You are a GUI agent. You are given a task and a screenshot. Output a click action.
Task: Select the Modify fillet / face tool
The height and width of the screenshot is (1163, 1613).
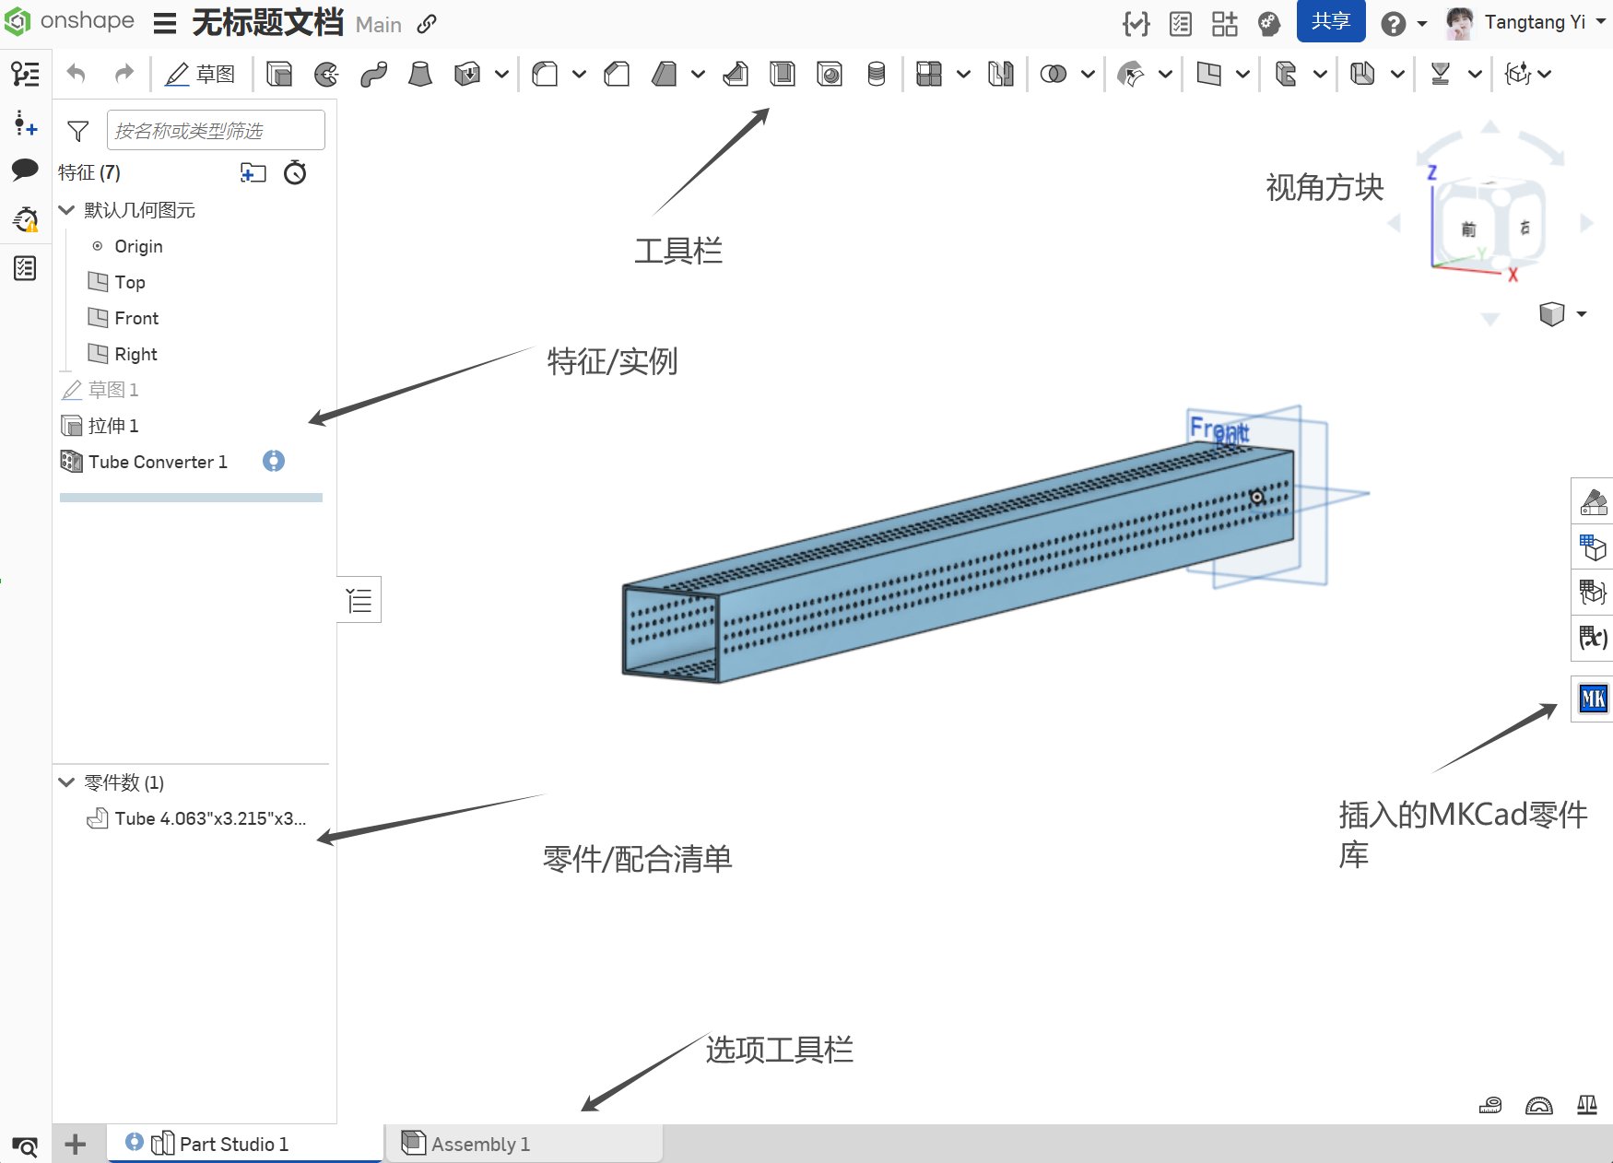click(x=1130, y=74)
